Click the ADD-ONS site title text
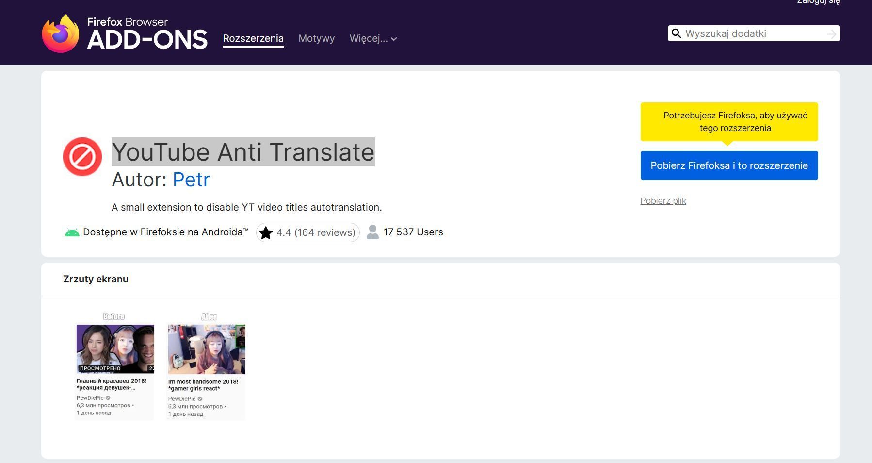Viewport: 872px width, 463px height. [147, 40]
